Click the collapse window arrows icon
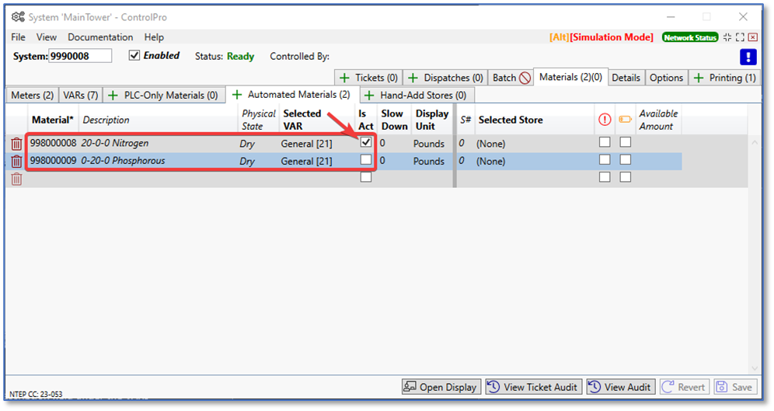 [727, 37]
